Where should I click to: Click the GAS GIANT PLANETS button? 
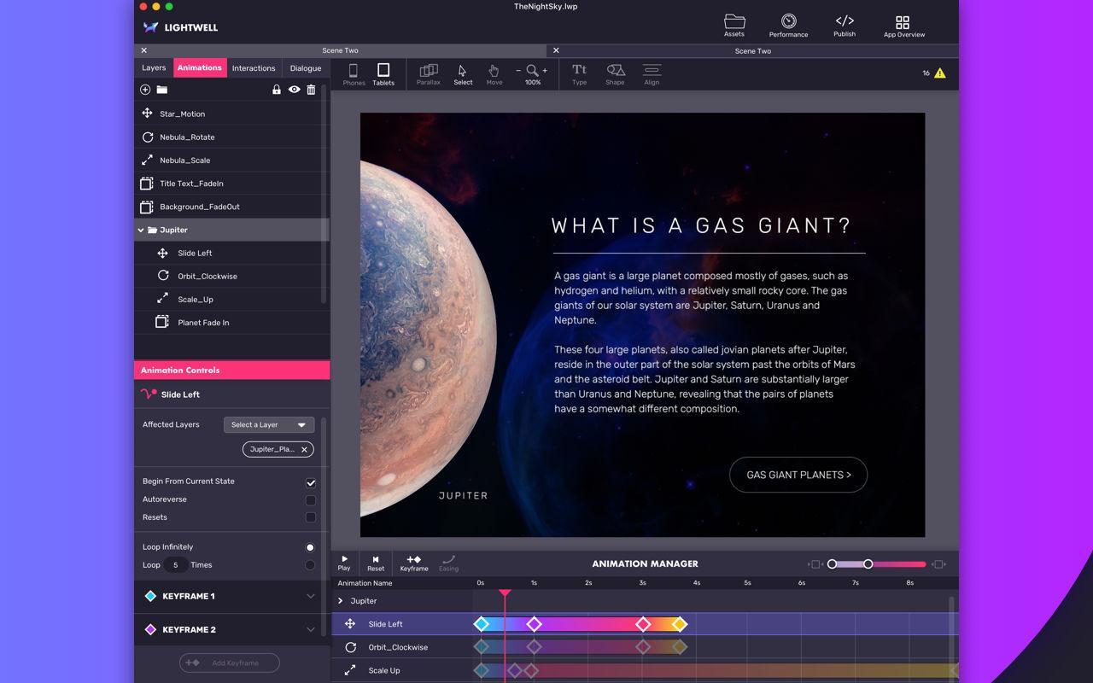(798, 475)
